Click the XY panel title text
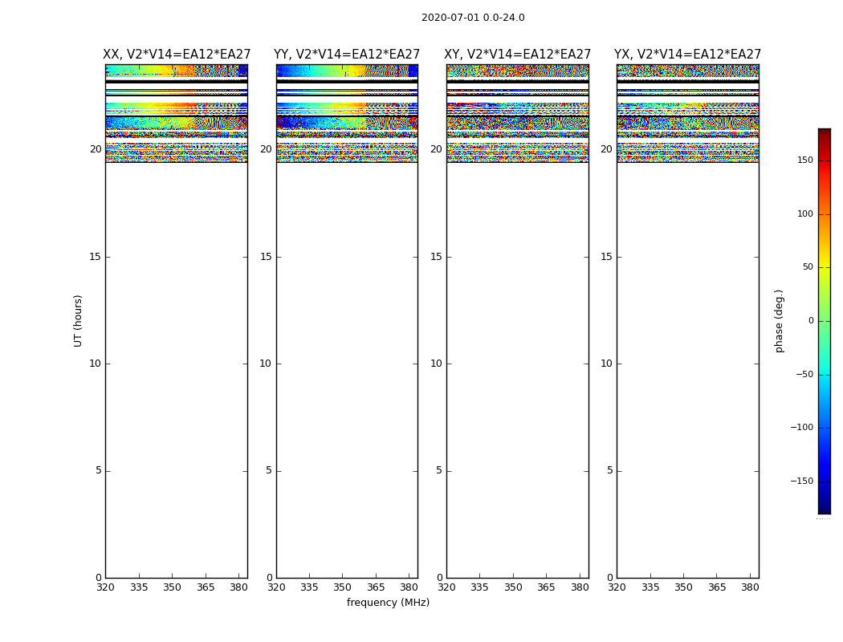This screenshot has width=843, height=642. (x=518, y=55)
